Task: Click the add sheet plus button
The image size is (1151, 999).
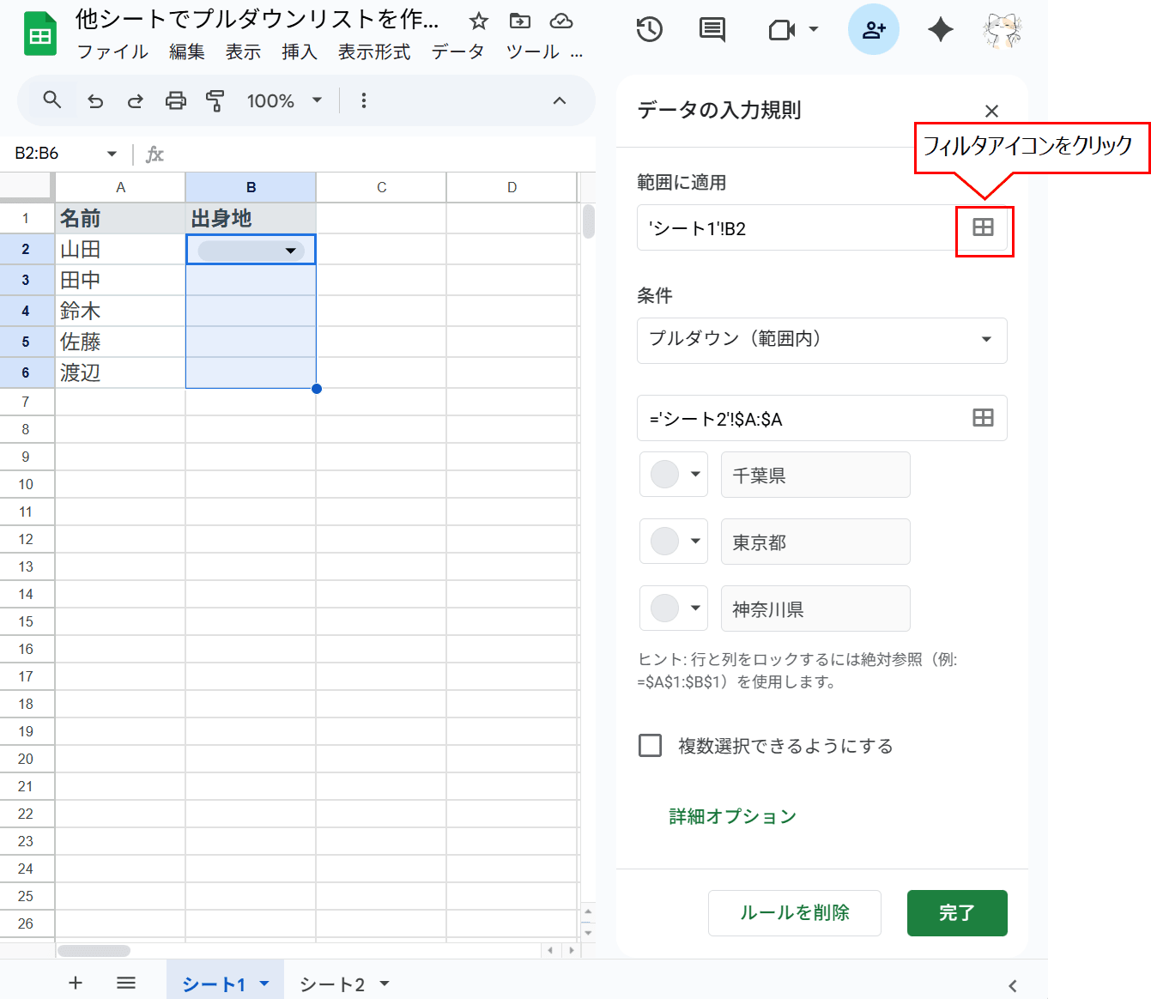Action: coord(76,984)
